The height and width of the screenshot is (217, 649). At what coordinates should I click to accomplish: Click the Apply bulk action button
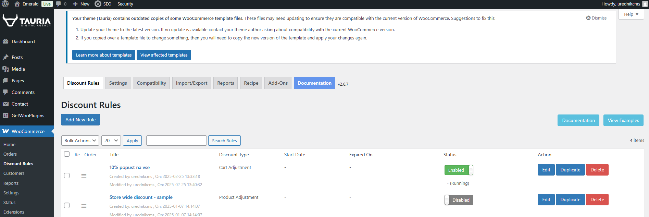[x=132, y=141]
